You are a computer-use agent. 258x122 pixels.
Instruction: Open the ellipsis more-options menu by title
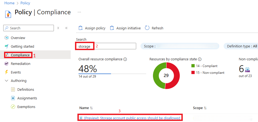pos(79,12)
